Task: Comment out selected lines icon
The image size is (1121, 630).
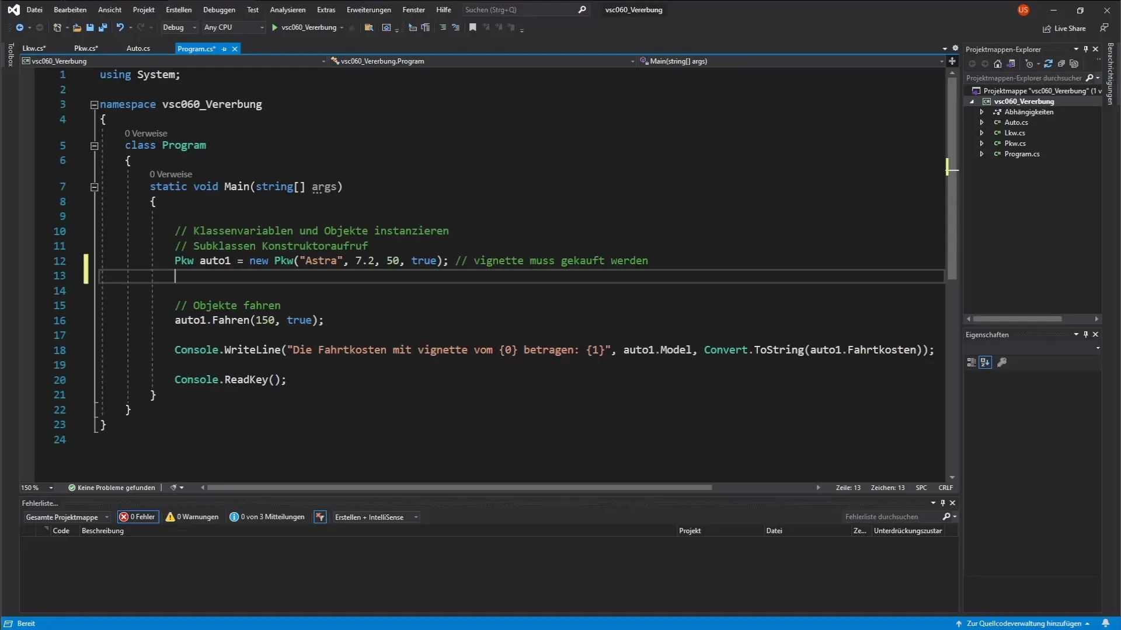Action: coord(443,27)
